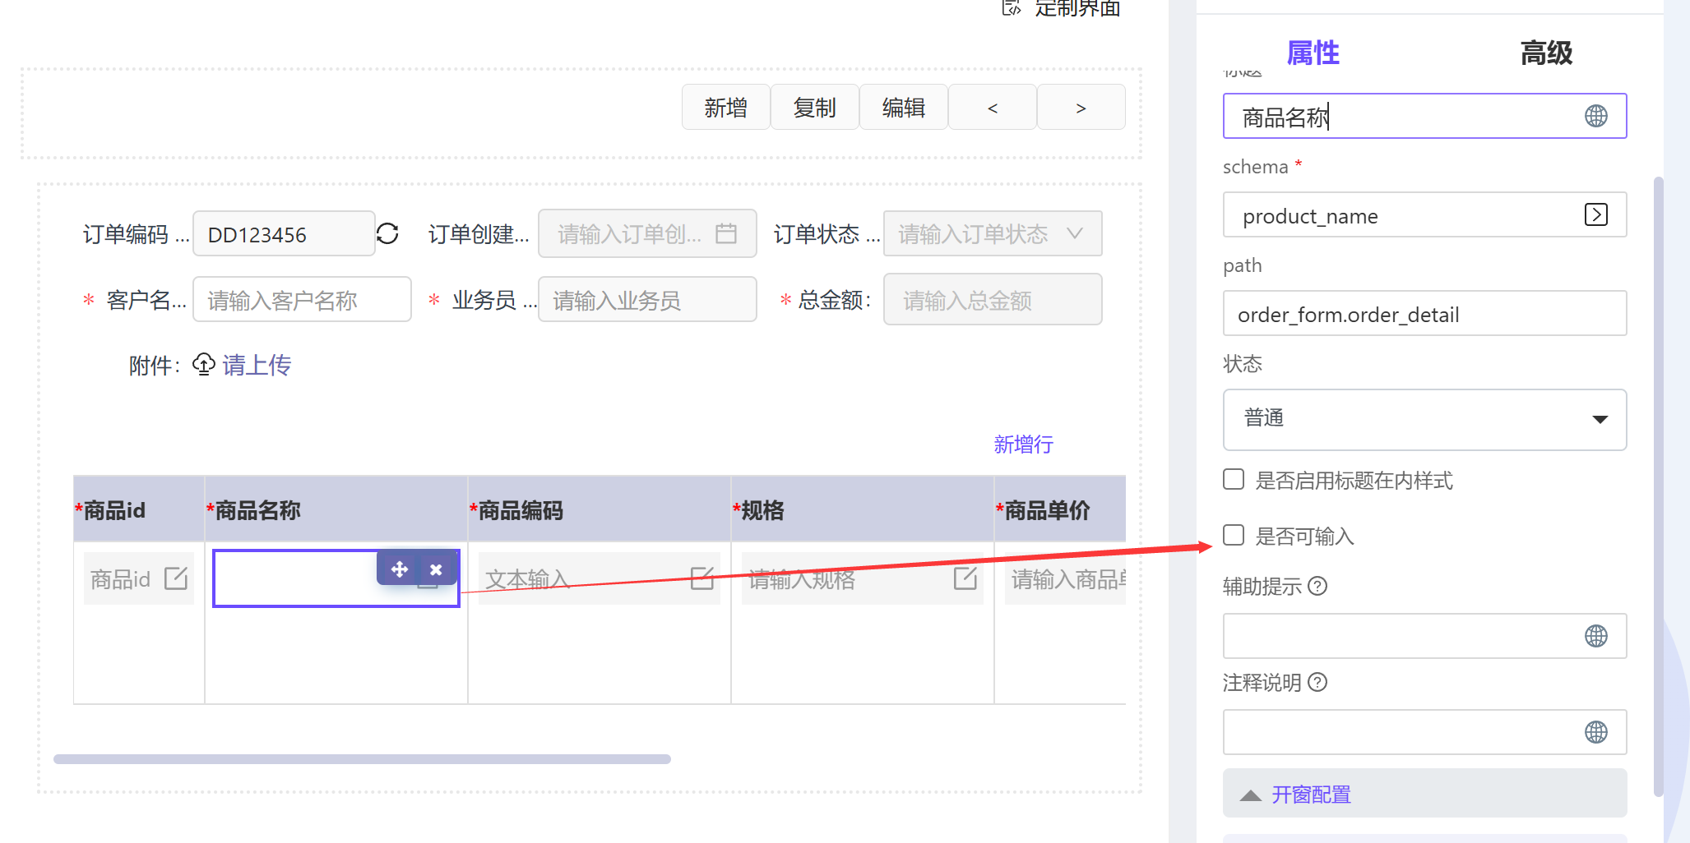
Task: Click the horizontal scrollbar under the table
Action: tap(362, 759)
